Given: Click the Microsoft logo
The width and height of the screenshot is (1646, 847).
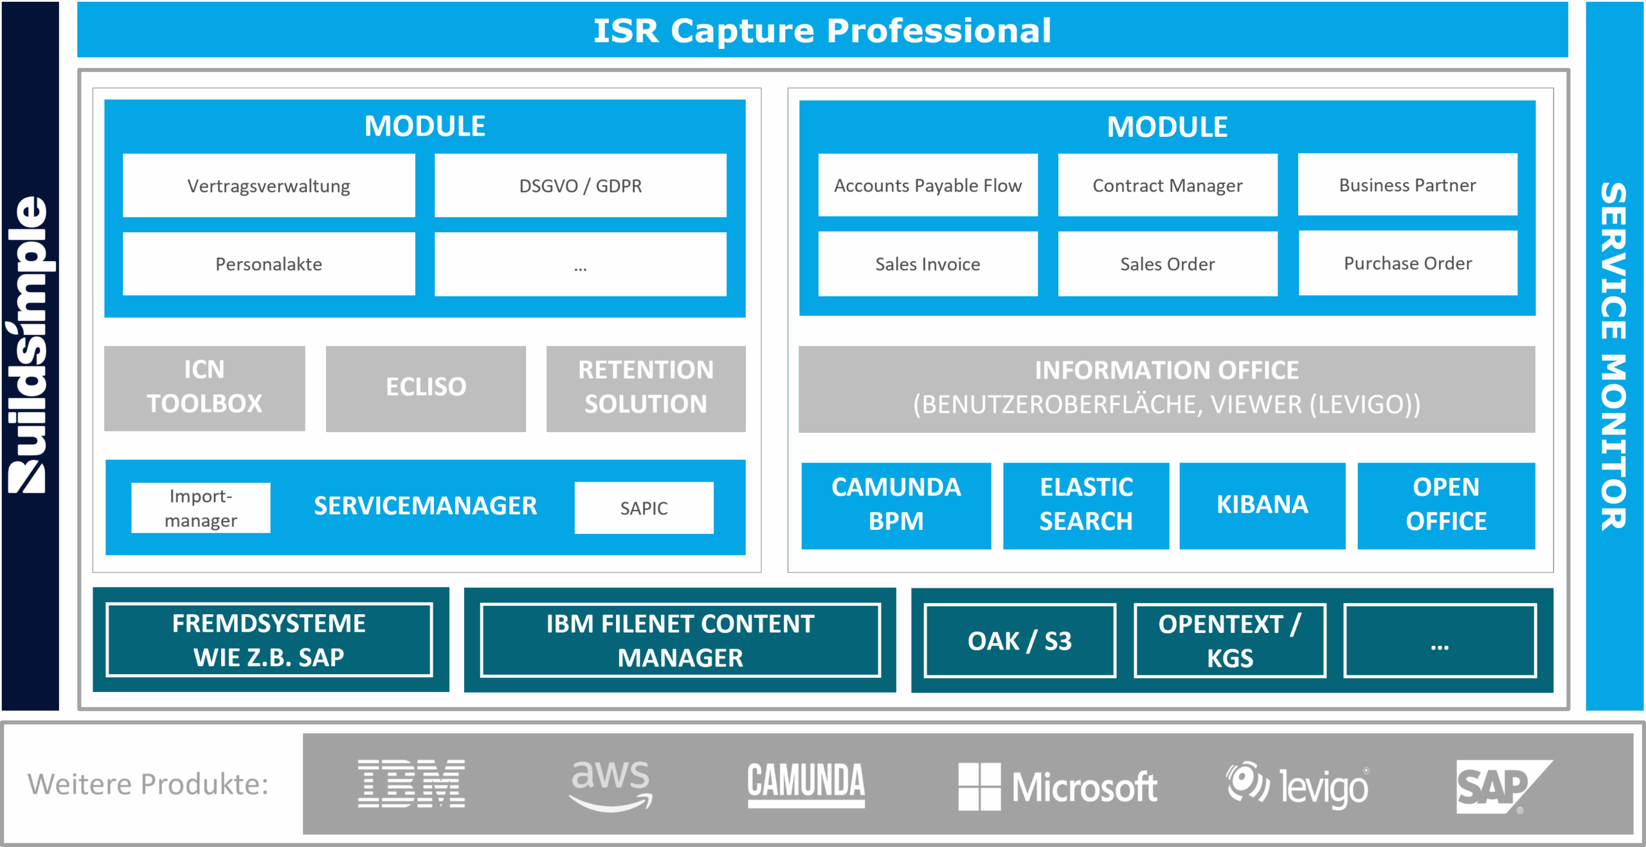Looking at the screenshot, I should coord(1058,786).
